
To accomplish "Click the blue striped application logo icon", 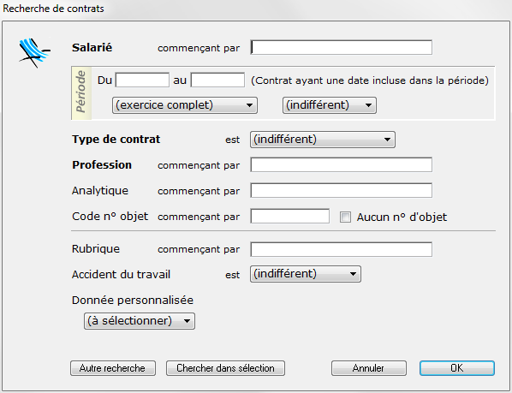I will [x=34, y=53].
